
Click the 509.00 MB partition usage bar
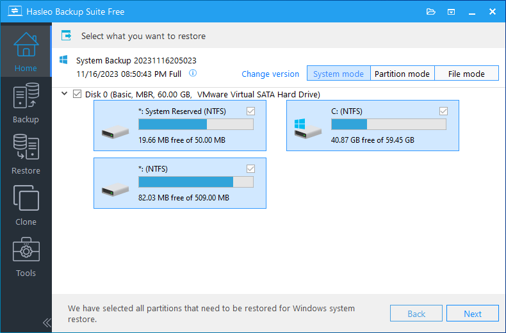(196, 182)
